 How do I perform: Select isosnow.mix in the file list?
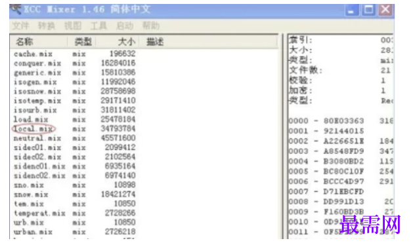[37, 92]
